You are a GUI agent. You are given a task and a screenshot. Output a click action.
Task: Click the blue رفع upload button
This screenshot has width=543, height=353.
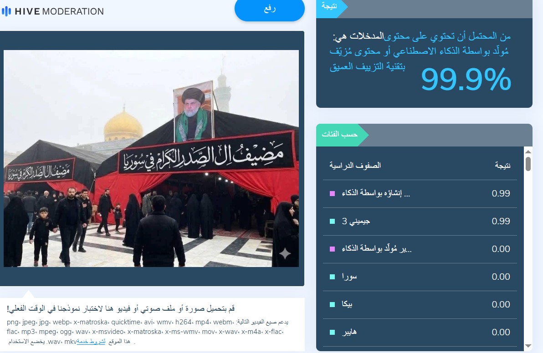(x=269, y=9)
